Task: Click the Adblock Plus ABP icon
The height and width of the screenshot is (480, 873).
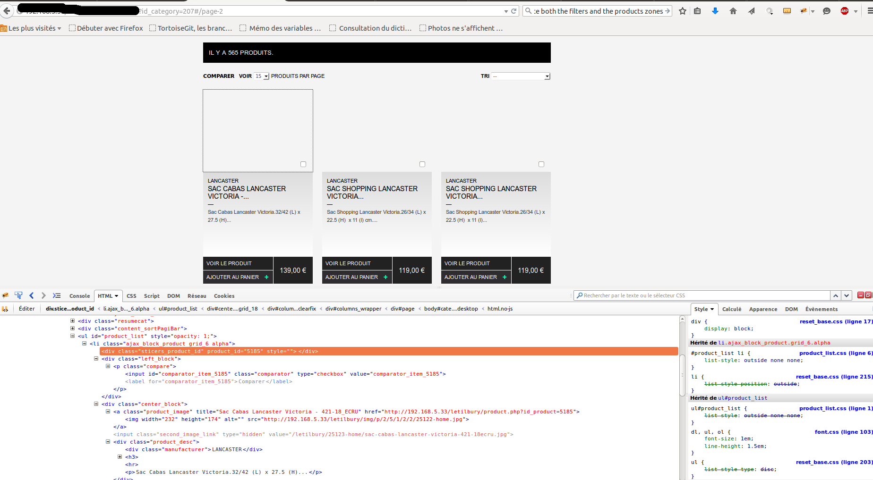Action: point(845,11)
